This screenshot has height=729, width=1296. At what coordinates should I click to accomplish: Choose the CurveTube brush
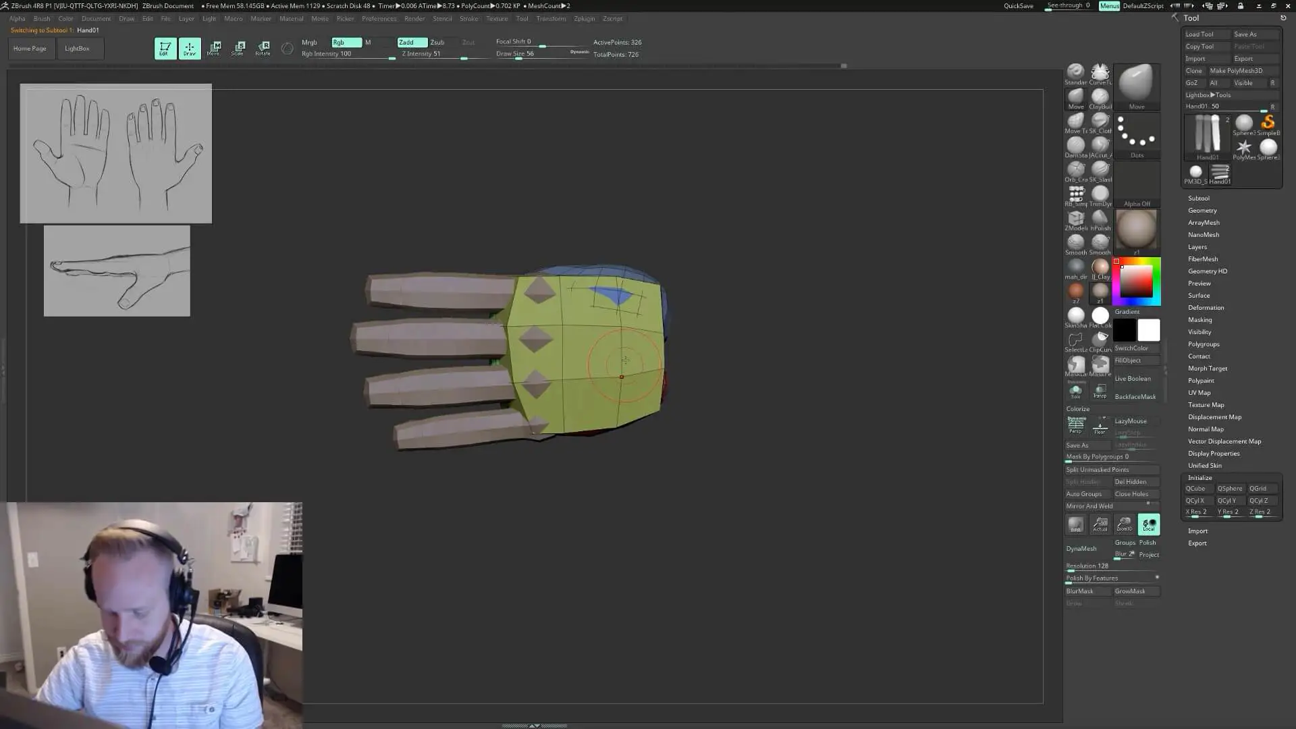point(1100,74)
